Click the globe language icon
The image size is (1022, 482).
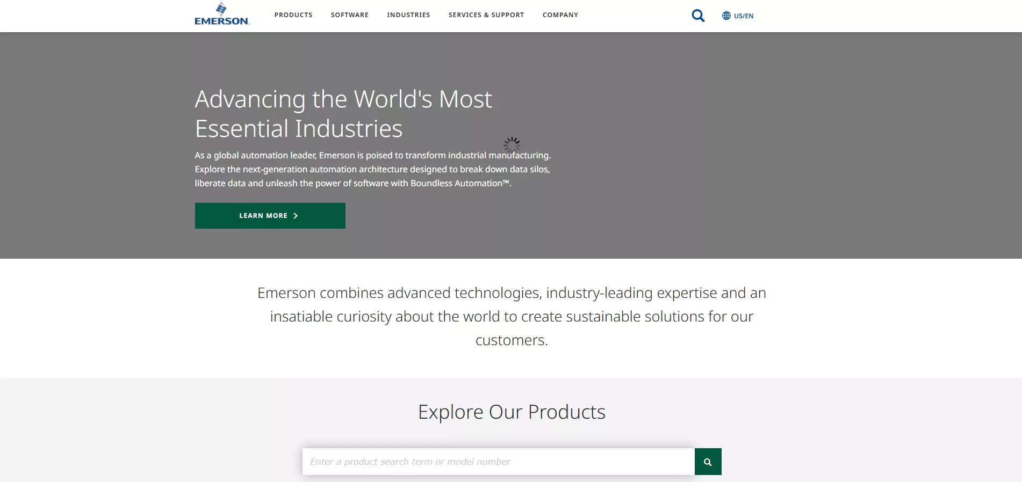tap(726, 16)
